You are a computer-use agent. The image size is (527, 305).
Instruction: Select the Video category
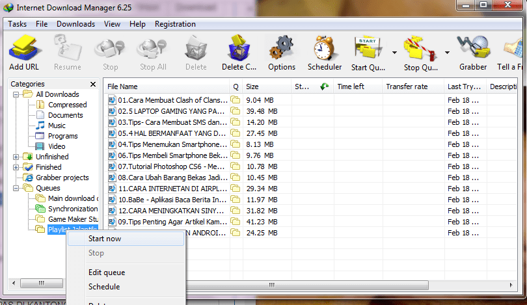point(57,146)
